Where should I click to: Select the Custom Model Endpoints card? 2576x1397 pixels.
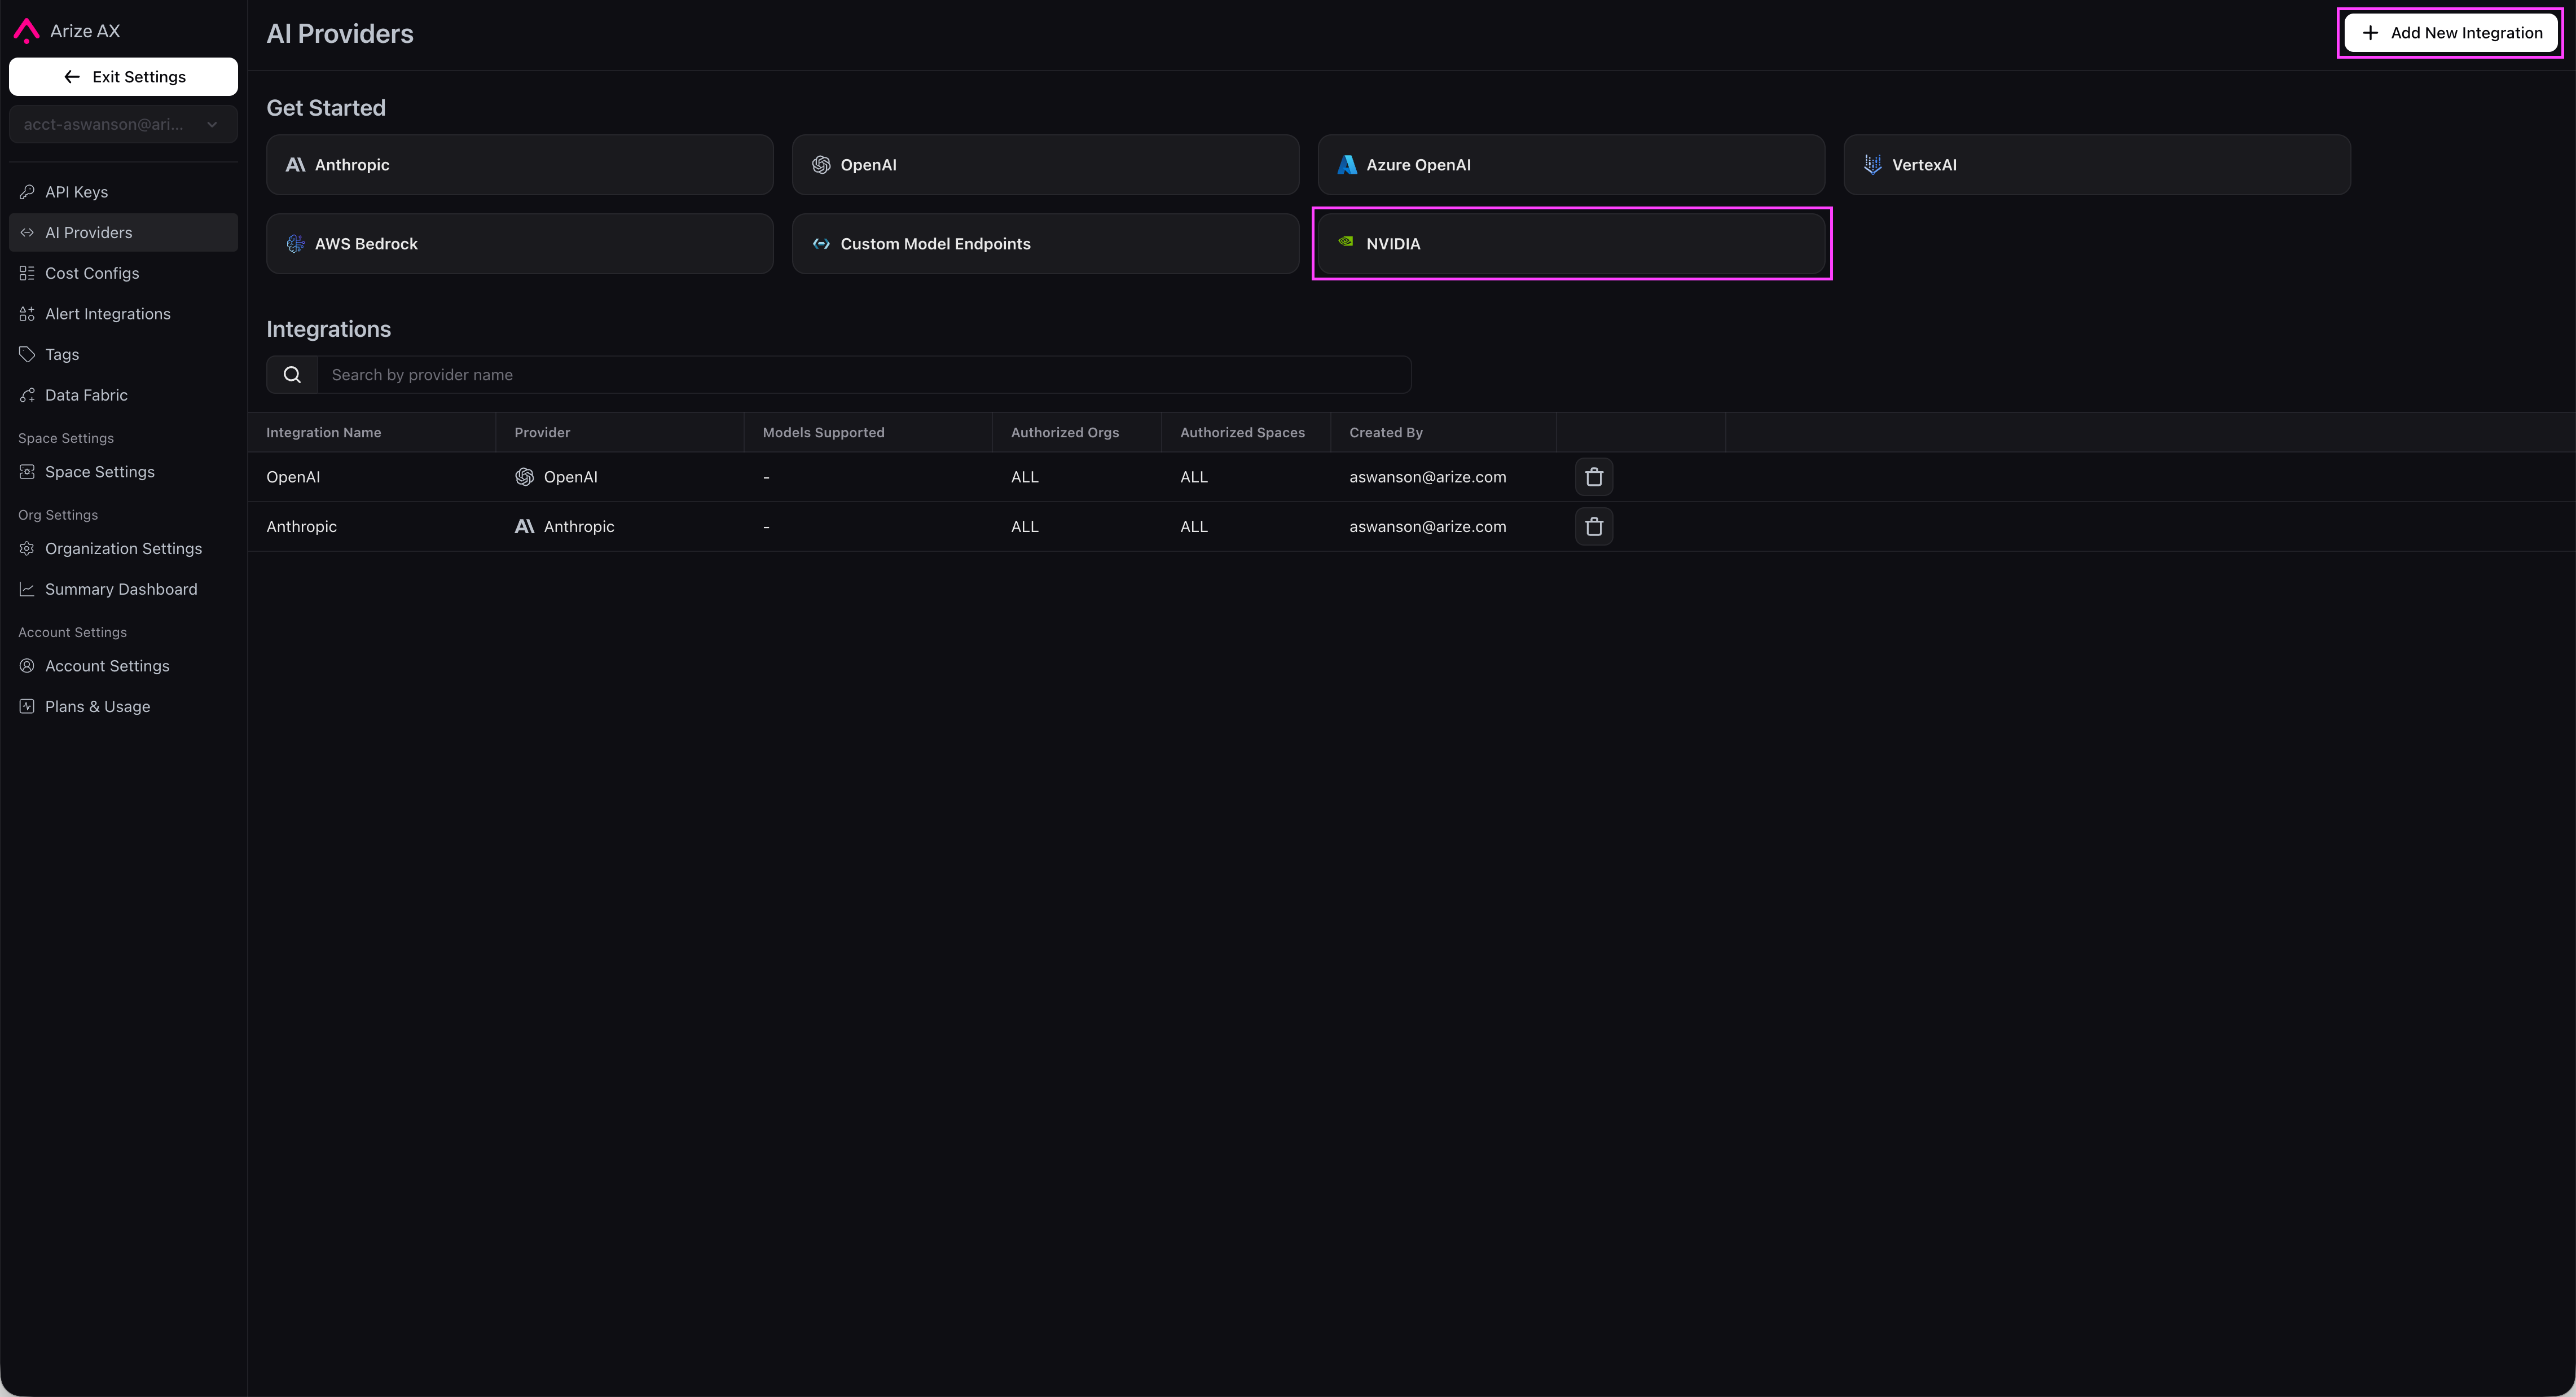[1045, 244]
